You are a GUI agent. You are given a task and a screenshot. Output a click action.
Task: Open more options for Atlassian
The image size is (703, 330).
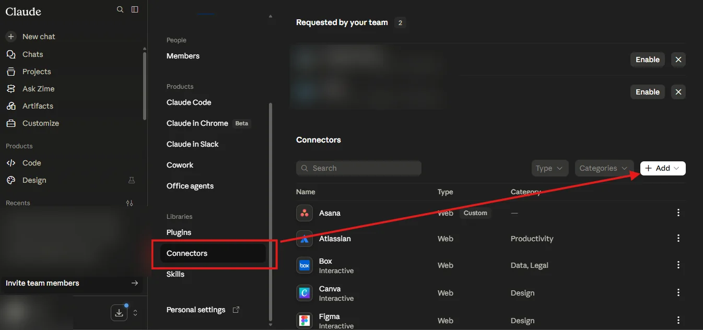click(678, 238)
